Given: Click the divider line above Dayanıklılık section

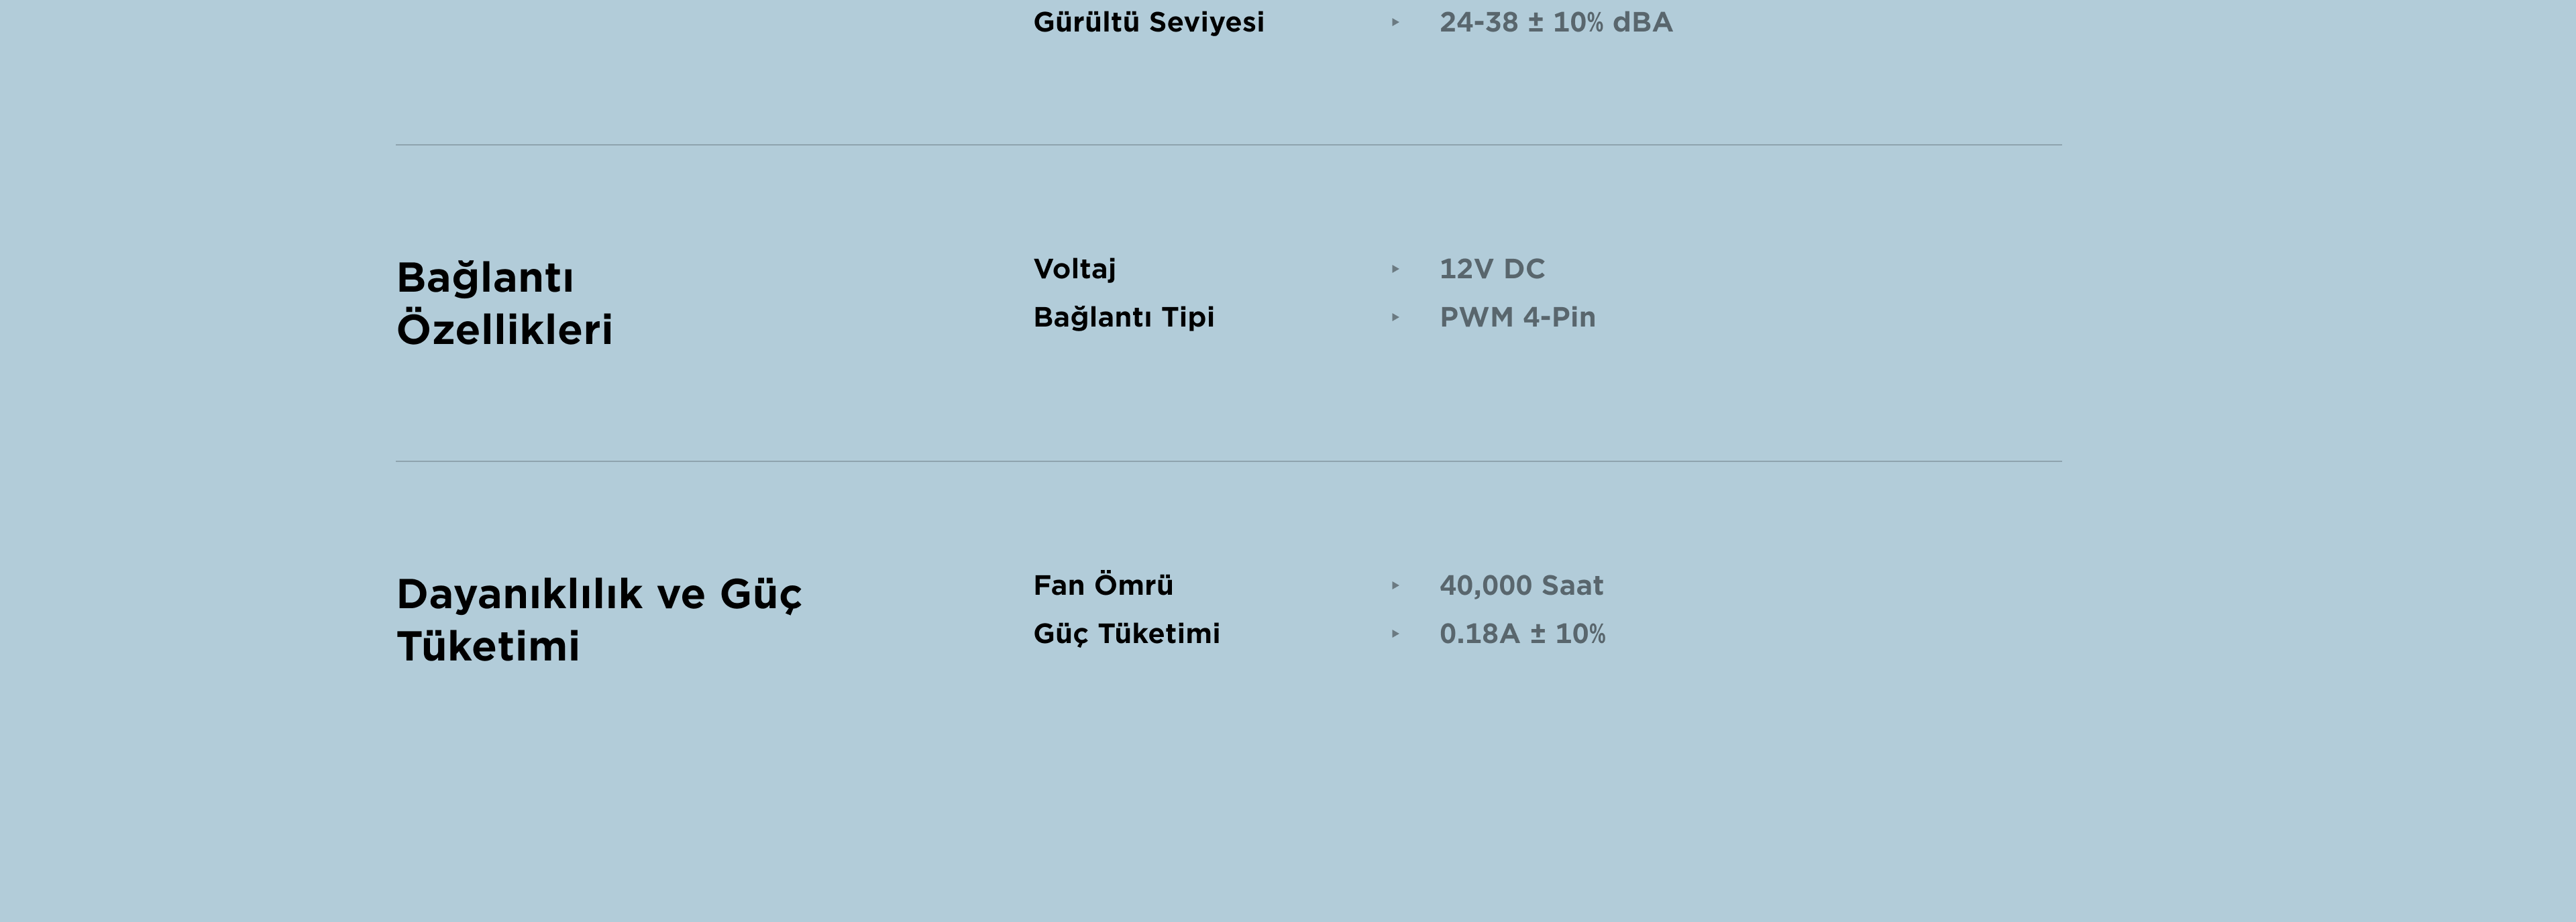Looking at the screenshot, I should tap(1229, 461).
